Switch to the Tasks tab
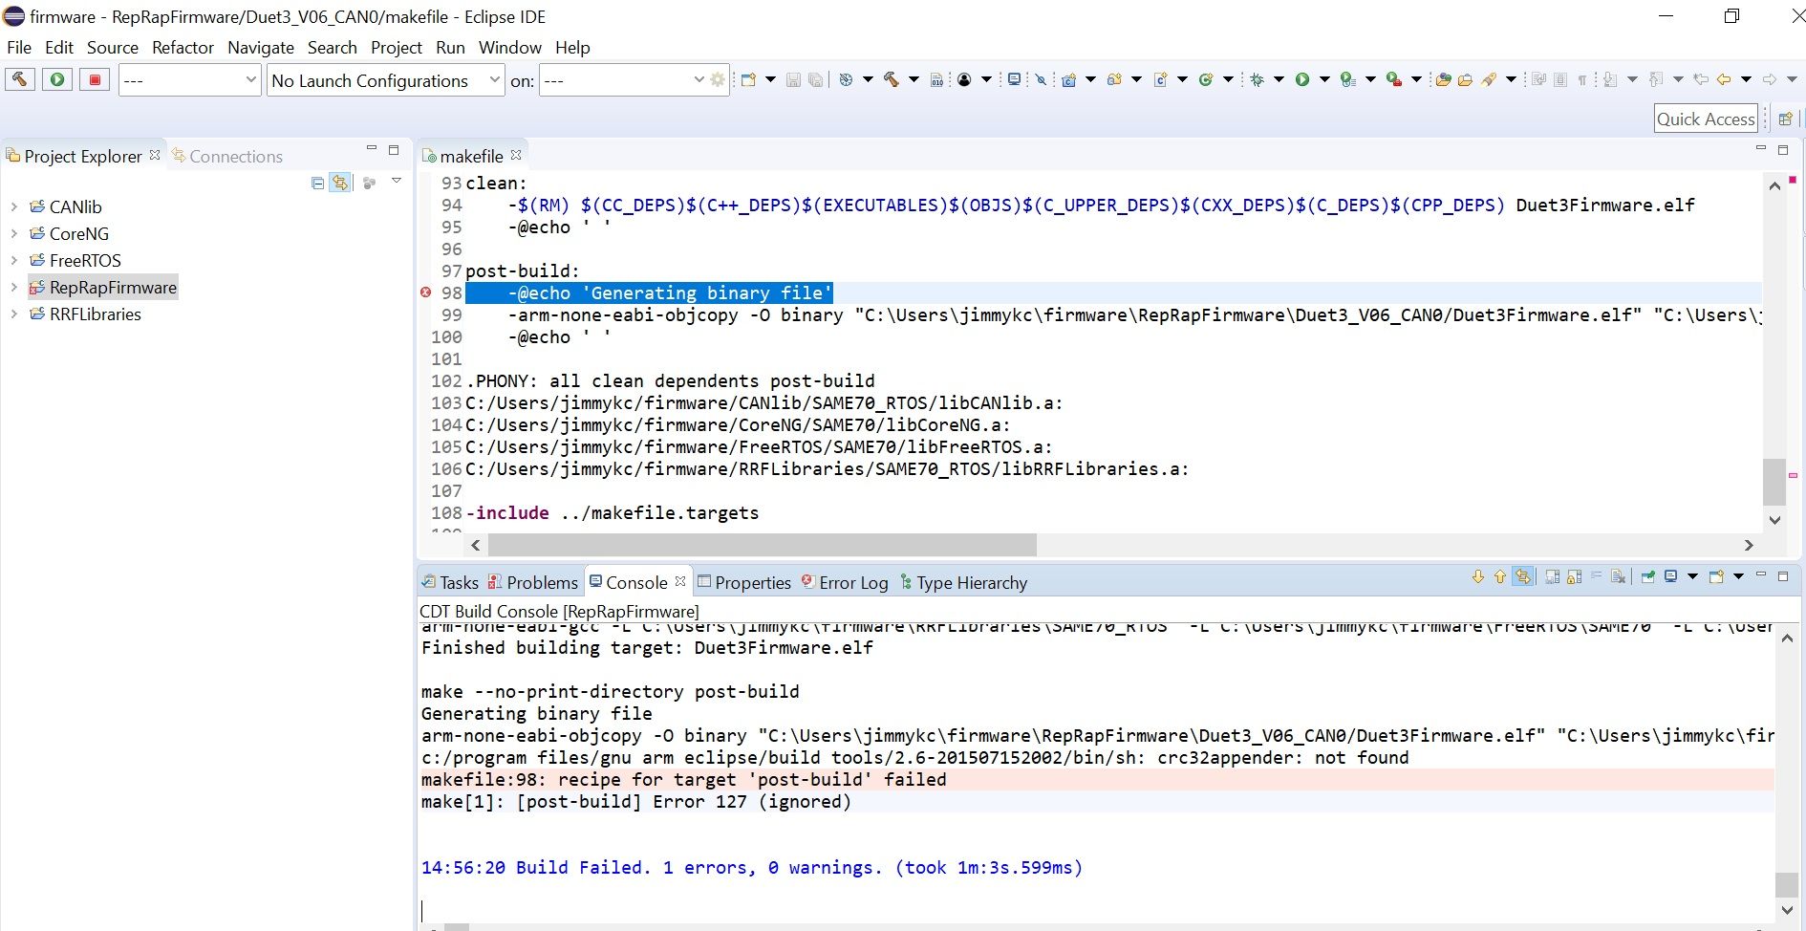 click(x=450, y=582)
